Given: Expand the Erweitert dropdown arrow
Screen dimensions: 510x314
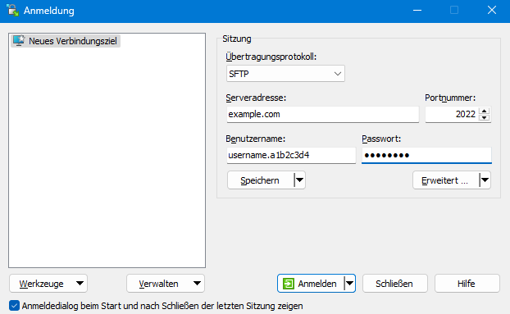Looking at the screenshot, I should point(485,180).
